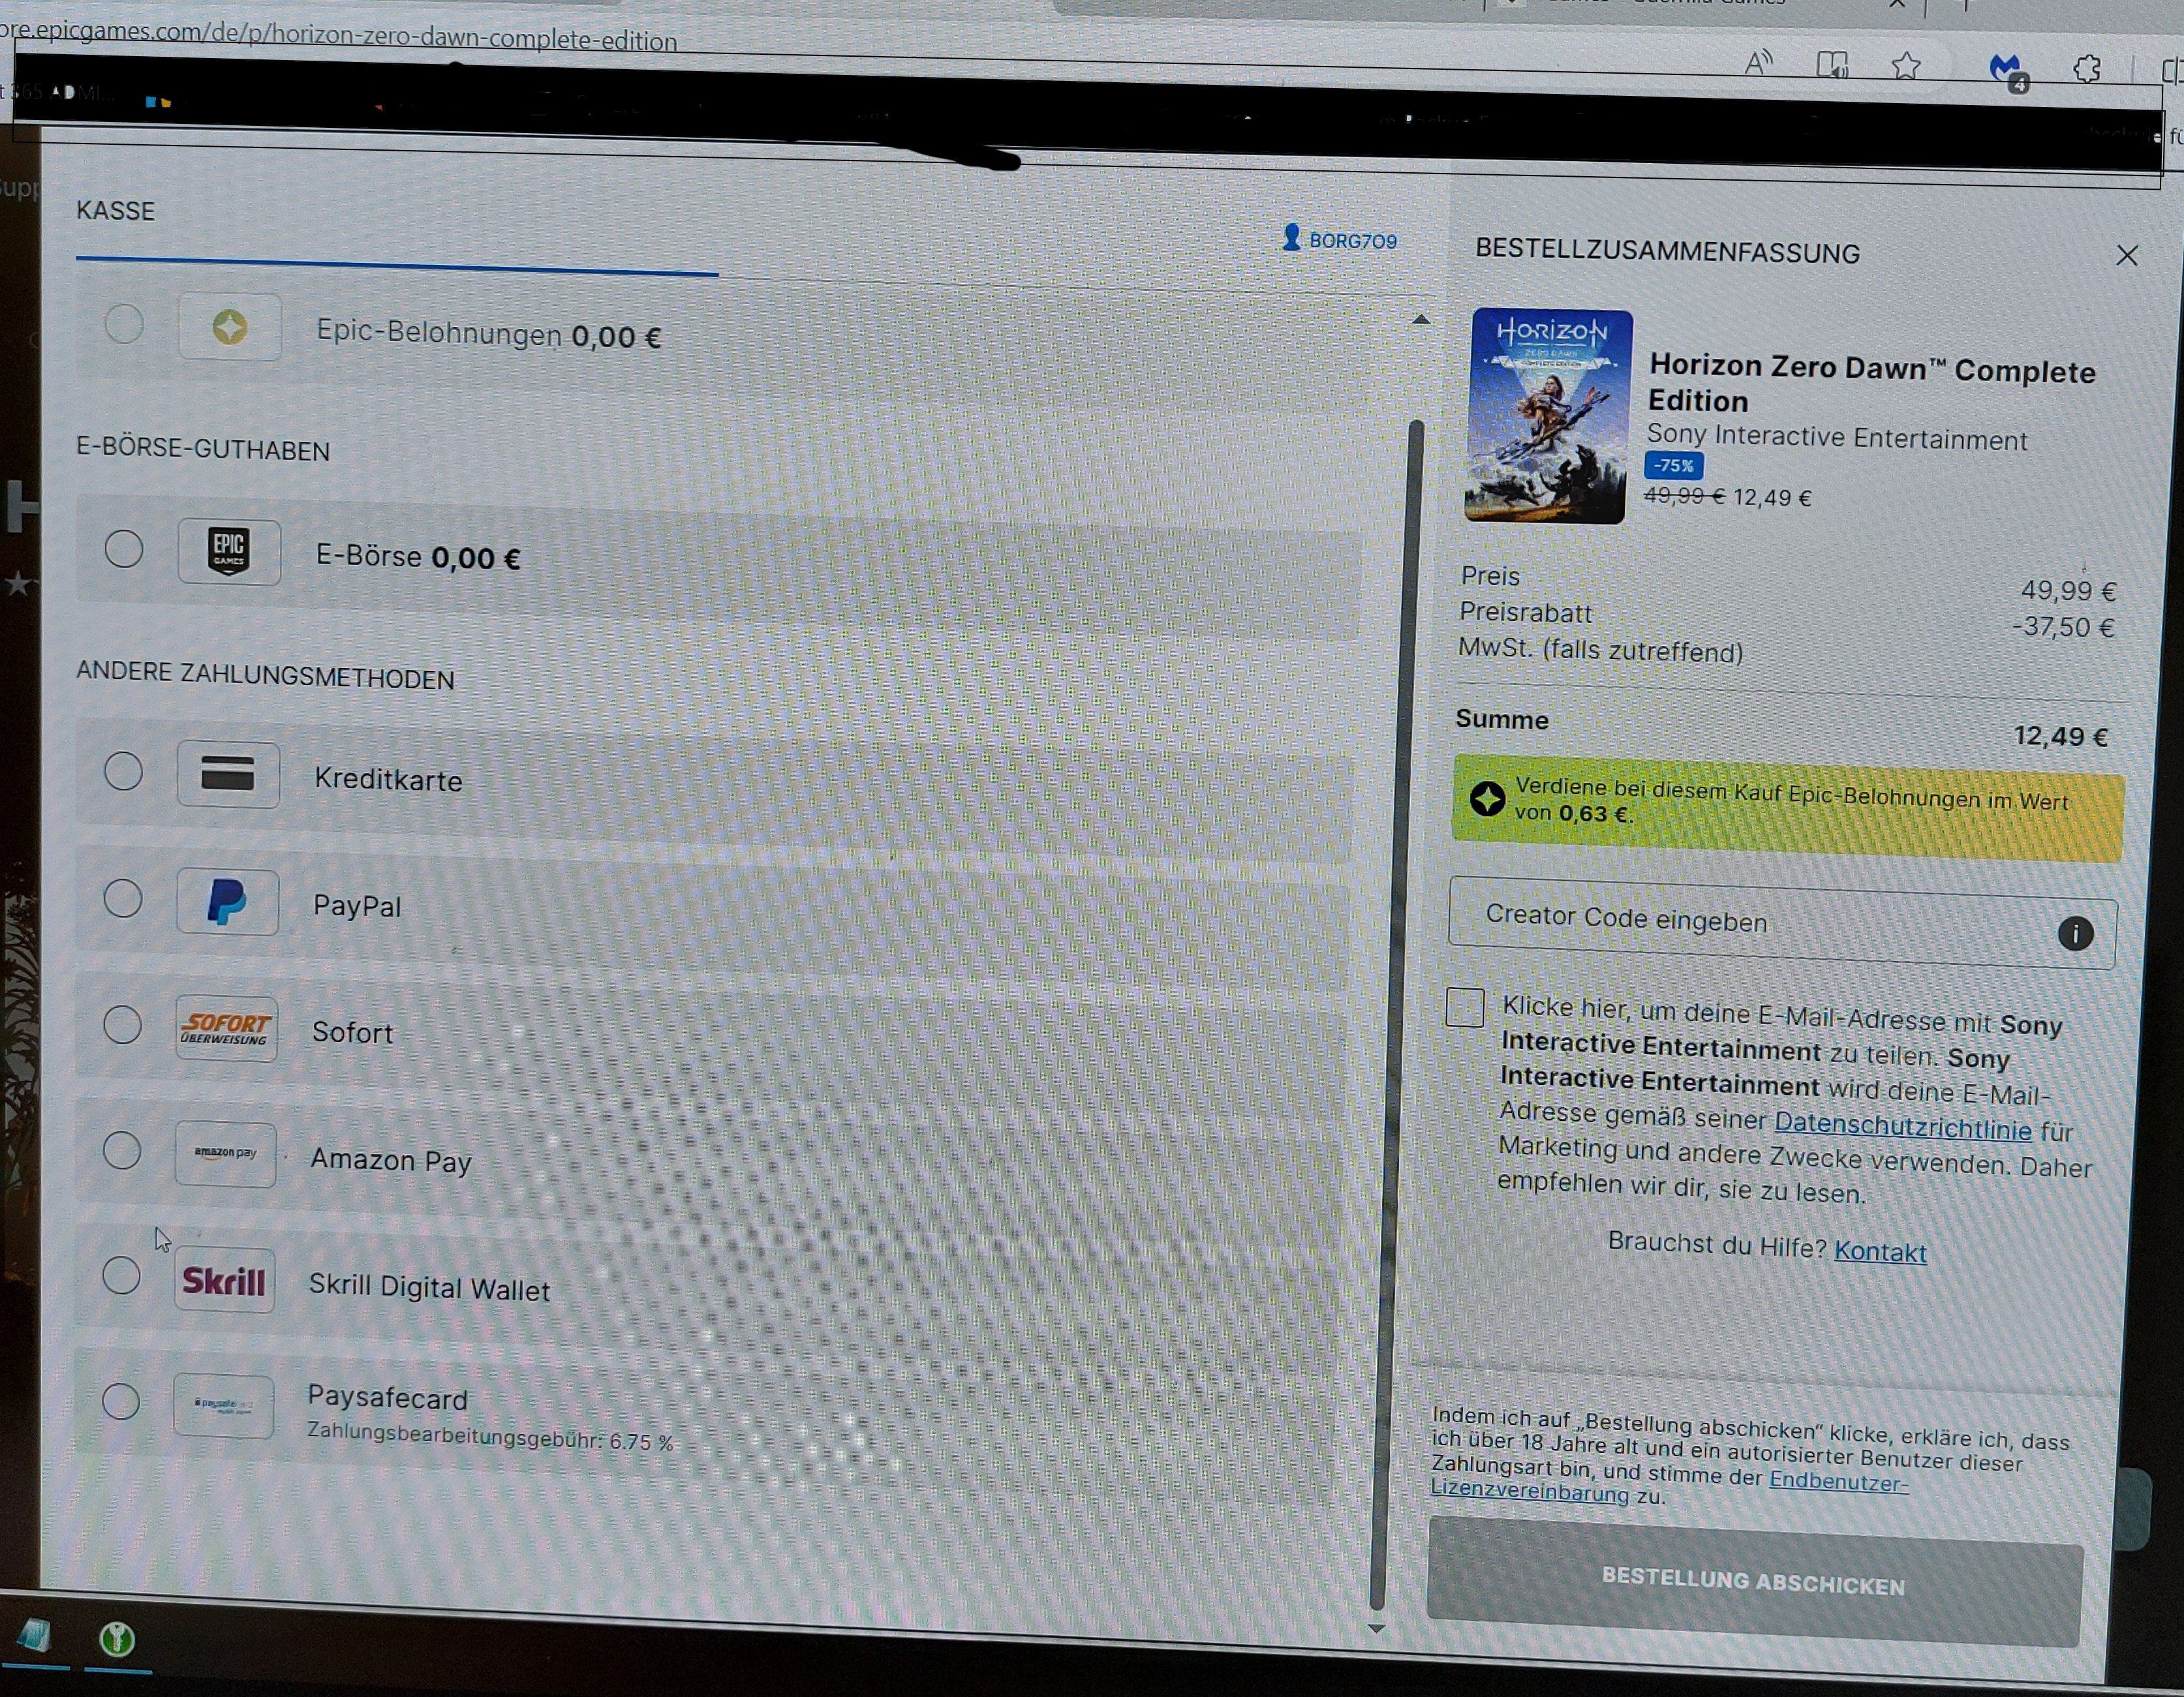
Task: Select the Kreditkarte radio button
Action: (124, 772)
